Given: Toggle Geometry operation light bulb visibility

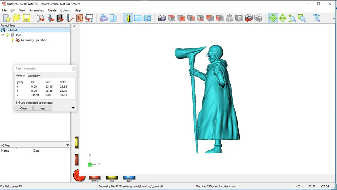Looking at the screenshot, I should 13,40.
